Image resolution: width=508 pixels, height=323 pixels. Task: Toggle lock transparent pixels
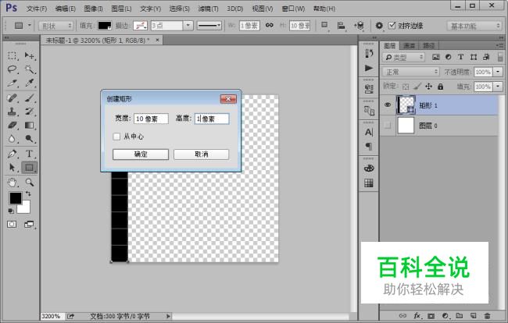click(x=406, y=87)
